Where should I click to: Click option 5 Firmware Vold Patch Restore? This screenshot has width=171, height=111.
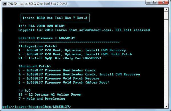click(x=59, y=78)
